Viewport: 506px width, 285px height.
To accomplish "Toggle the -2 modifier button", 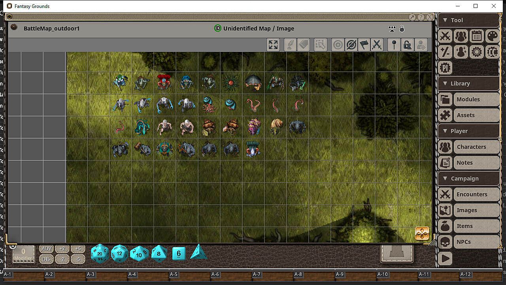I will (x=62, y=259).
